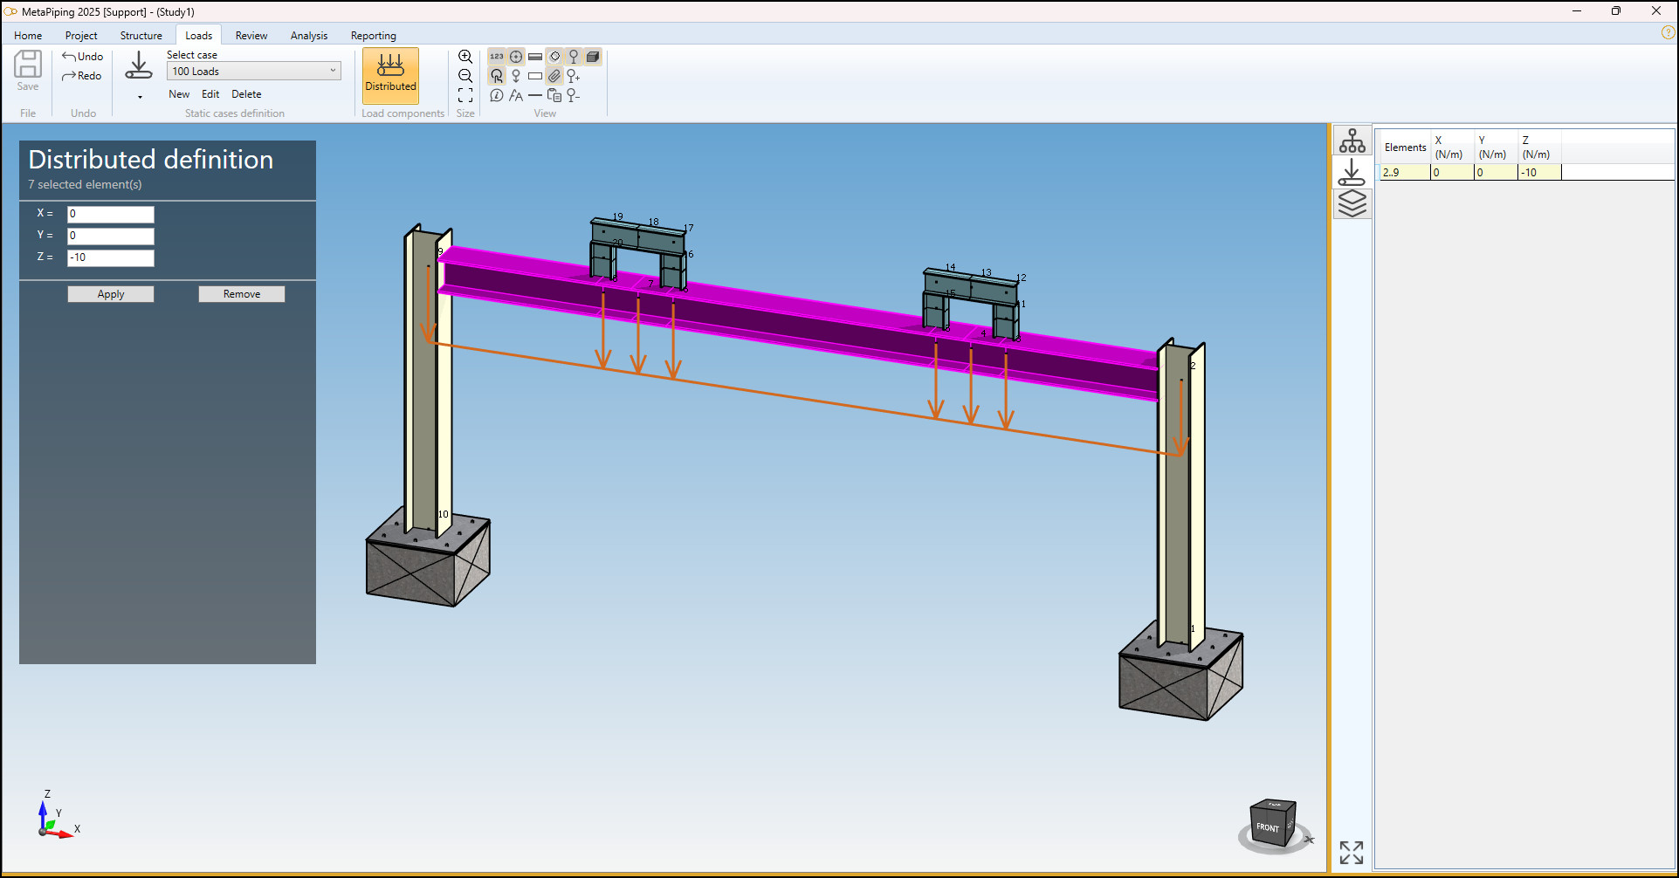Screen dimensions: 1679x878
Task: Open the layers side panel icon
Action: [x=1352, y=203]
